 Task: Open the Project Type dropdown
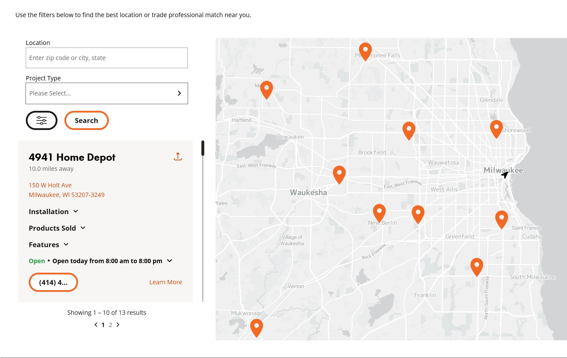click(x=106, y=93)
